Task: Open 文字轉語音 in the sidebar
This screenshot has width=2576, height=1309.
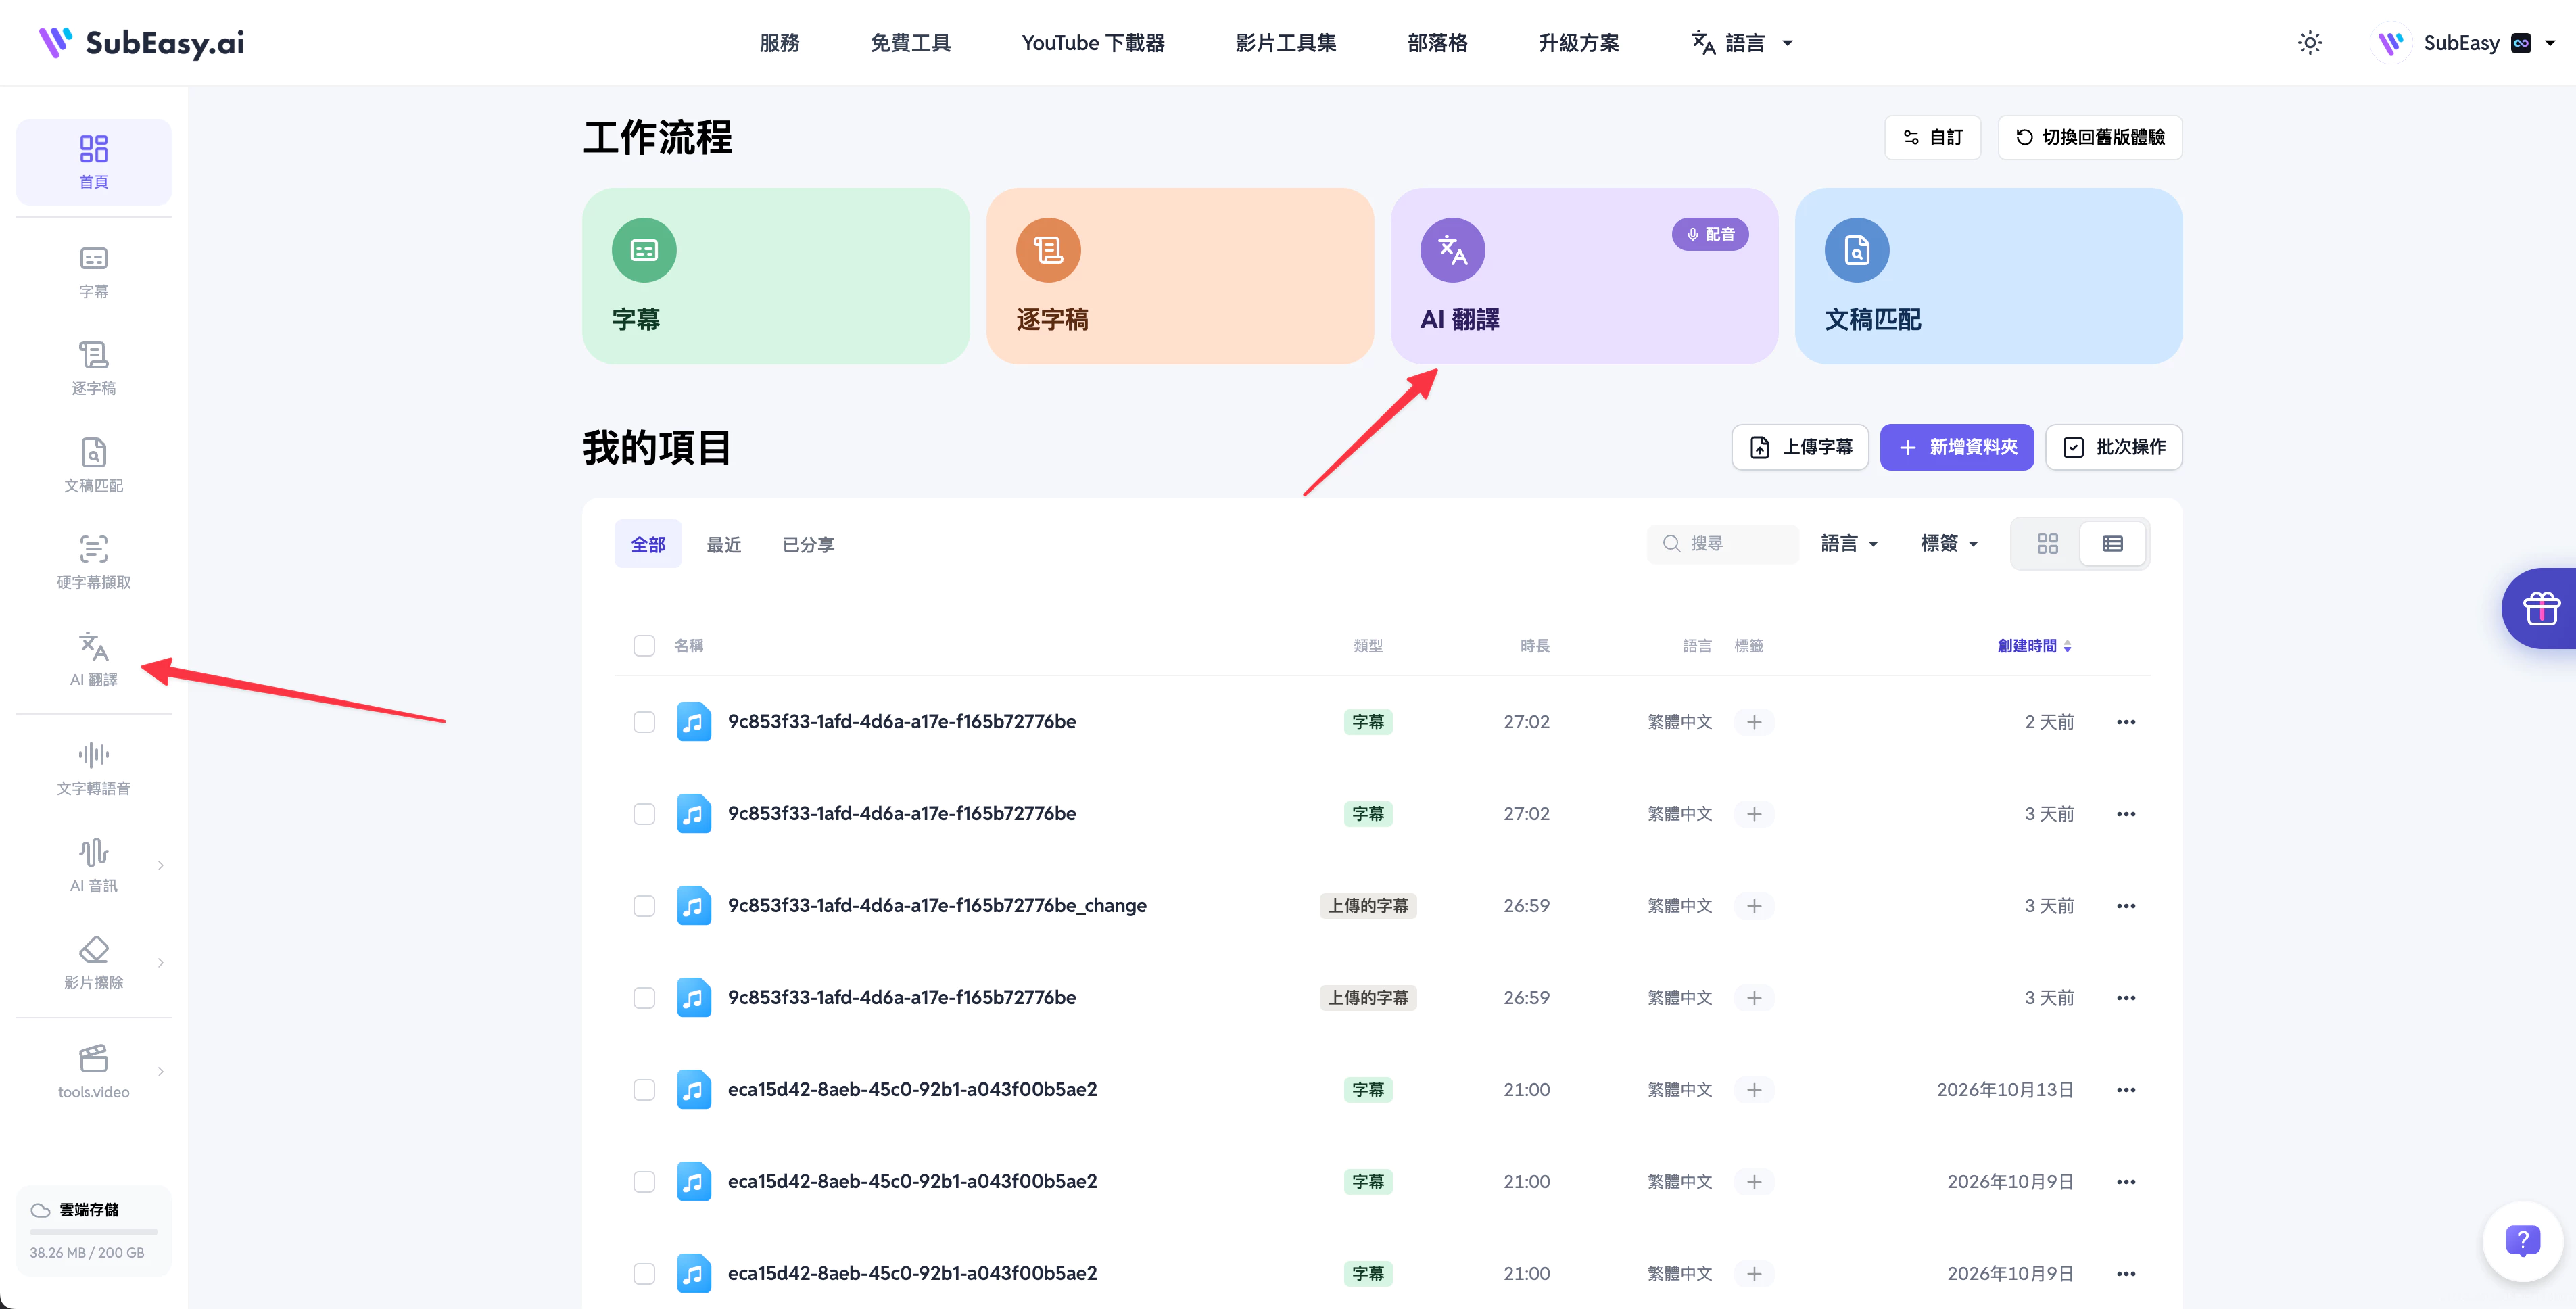Action: [94, 769]
